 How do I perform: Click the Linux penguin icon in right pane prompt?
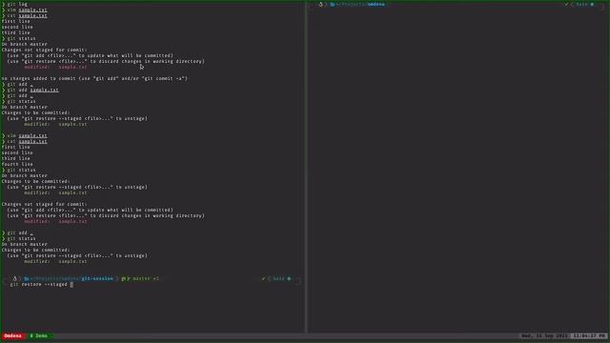point(320,4)
